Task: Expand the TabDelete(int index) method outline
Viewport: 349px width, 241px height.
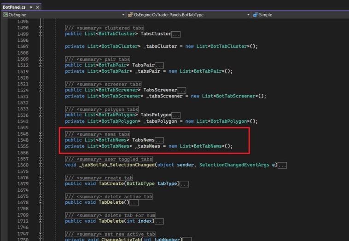Action: coord(41,221)
